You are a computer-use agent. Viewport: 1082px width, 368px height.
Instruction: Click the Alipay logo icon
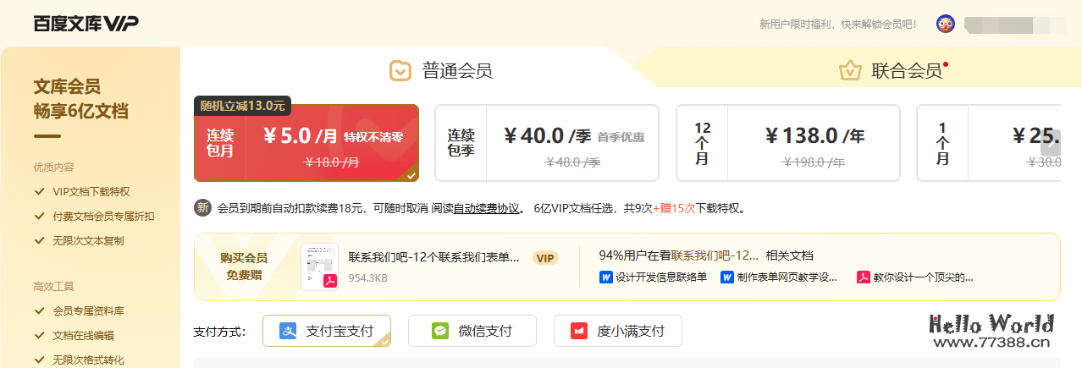289,331
